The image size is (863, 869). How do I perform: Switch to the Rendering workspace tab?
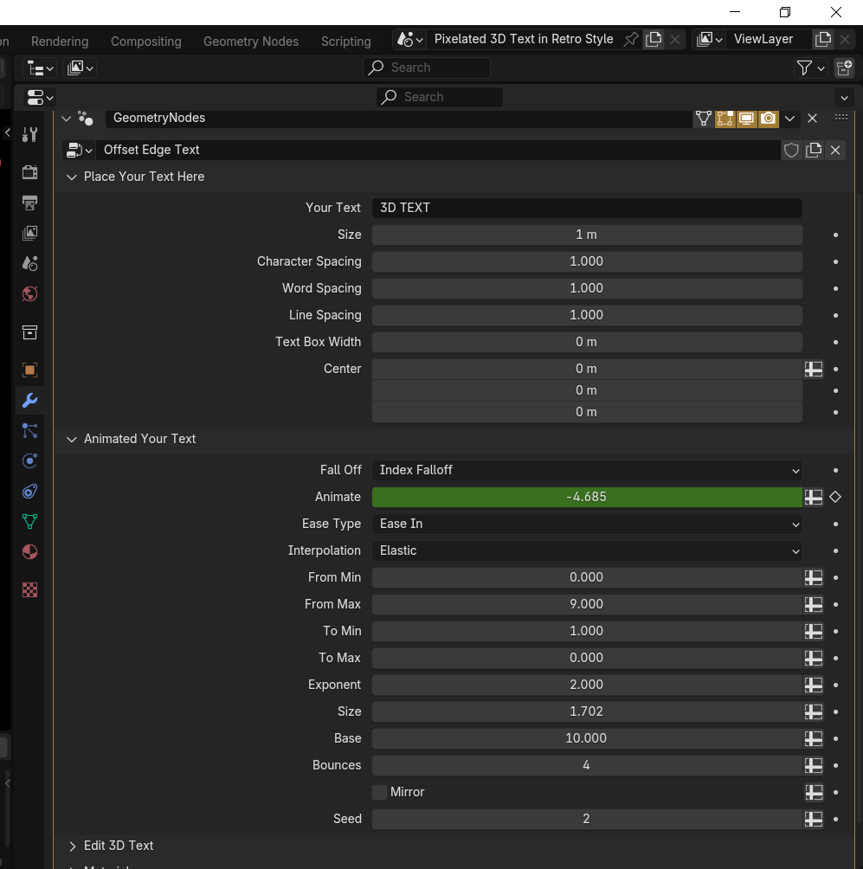[x=60, y=41]
